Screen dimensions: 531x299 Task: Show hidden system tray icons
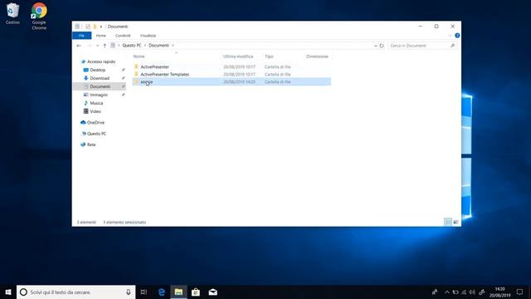(x=447, y=292)
